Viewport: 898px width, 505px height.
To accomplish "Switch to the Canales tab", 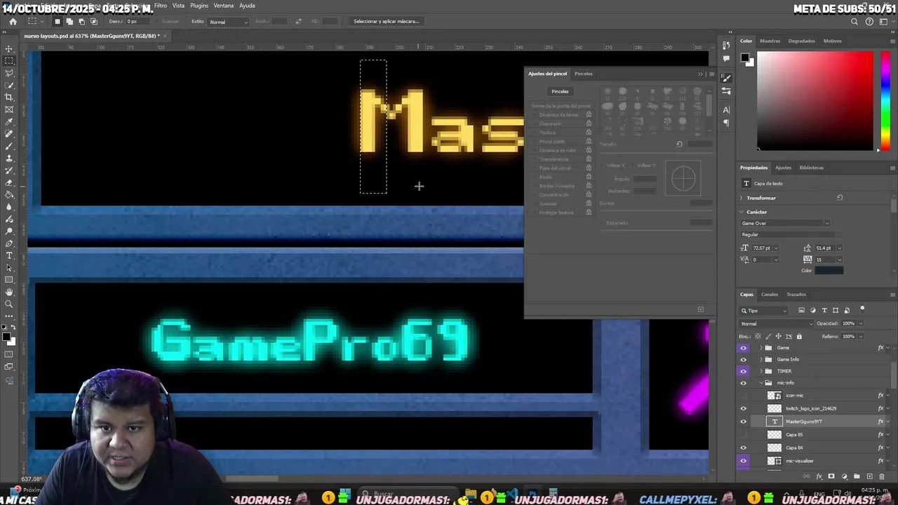I will 770,295.
